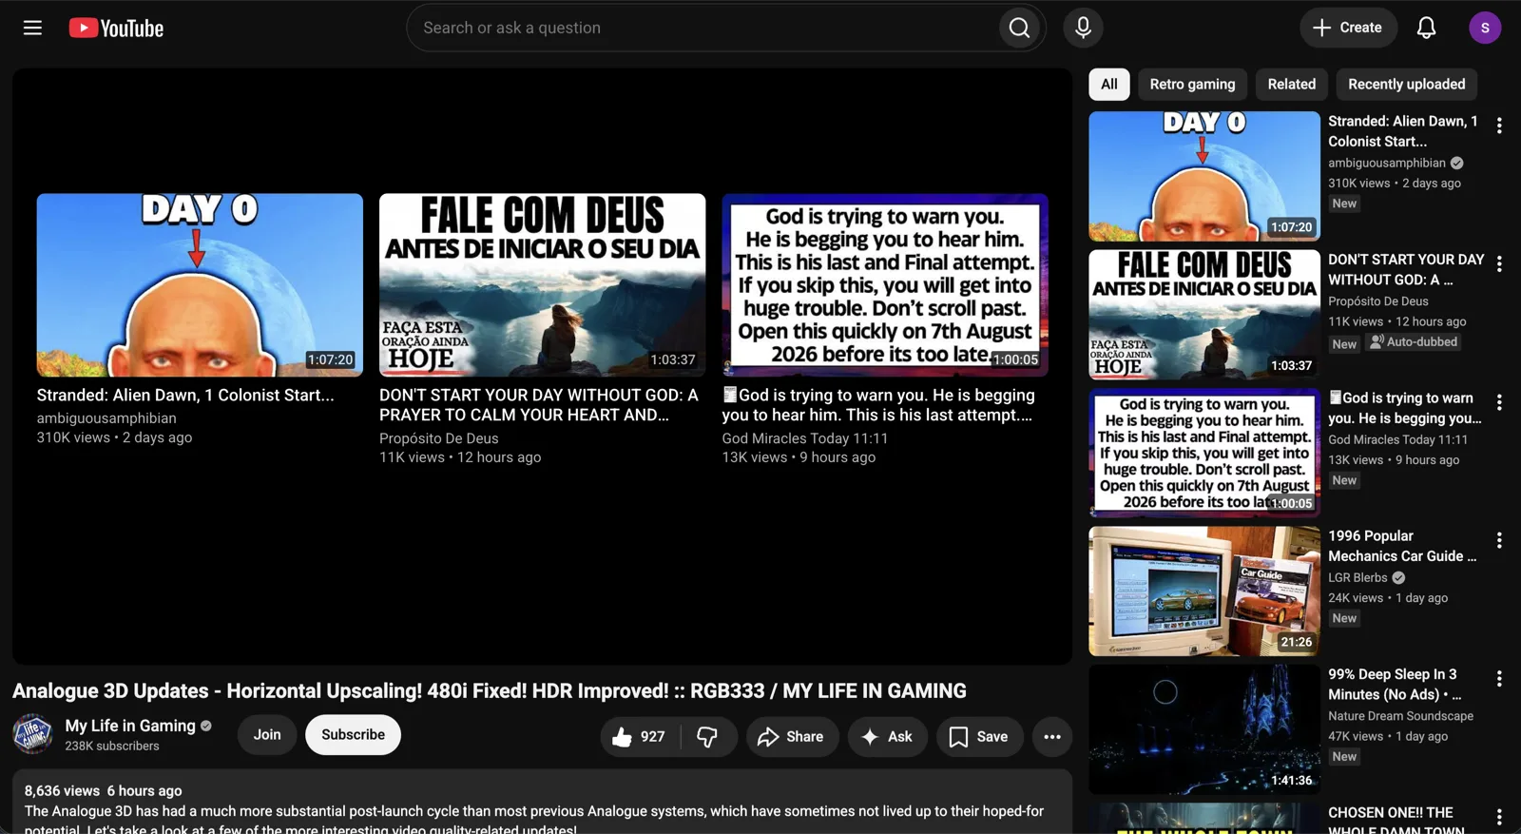The image size is (1521, 834).
Task: Open sidebar DAY 0 thumbnail
Action: [x=1204, y=176]
